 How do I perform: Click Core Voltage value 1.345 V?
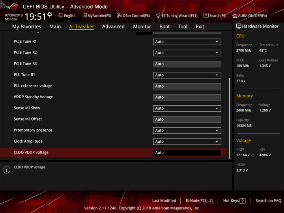tap(265, 65)
